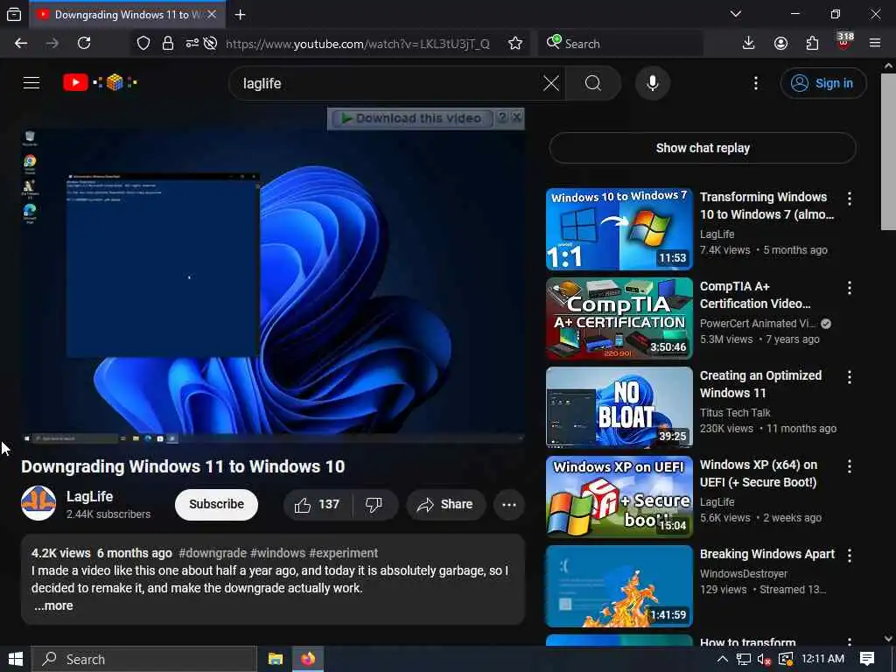The height and width of the screenshot is (672, 896).
Task: Click the Firefox toolbar Search box
Action: point(620,44)
